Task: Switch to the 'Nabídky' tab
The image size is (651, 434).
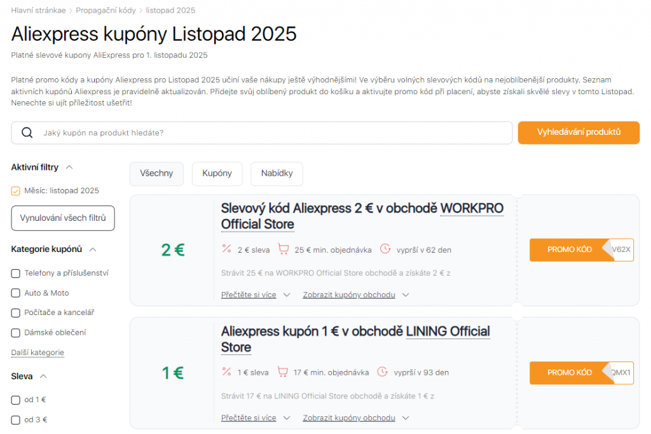Action: [x=277, y=174]
